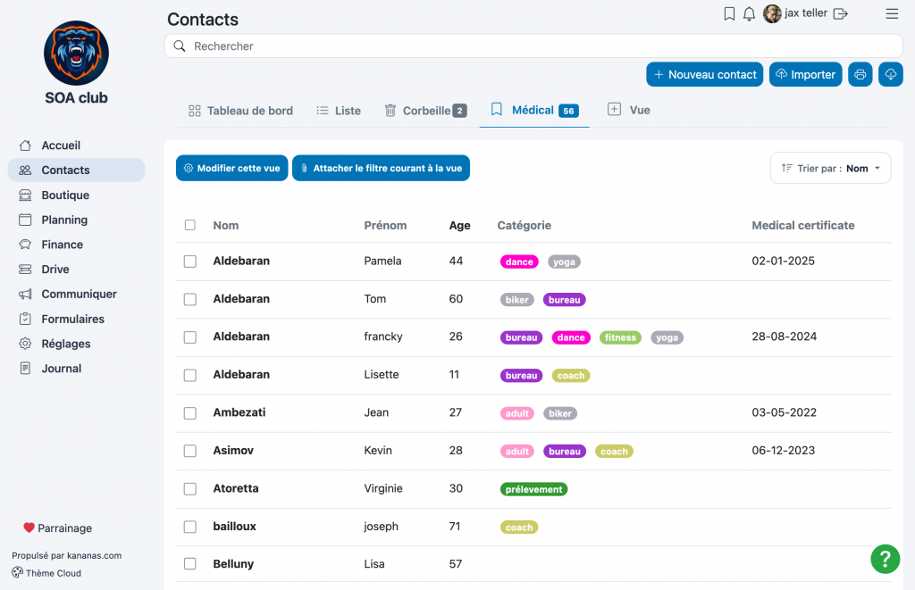Open notifications bell icon
This screenshot has height=590, width=915.
pyautogui.click(x=750, y=13)
